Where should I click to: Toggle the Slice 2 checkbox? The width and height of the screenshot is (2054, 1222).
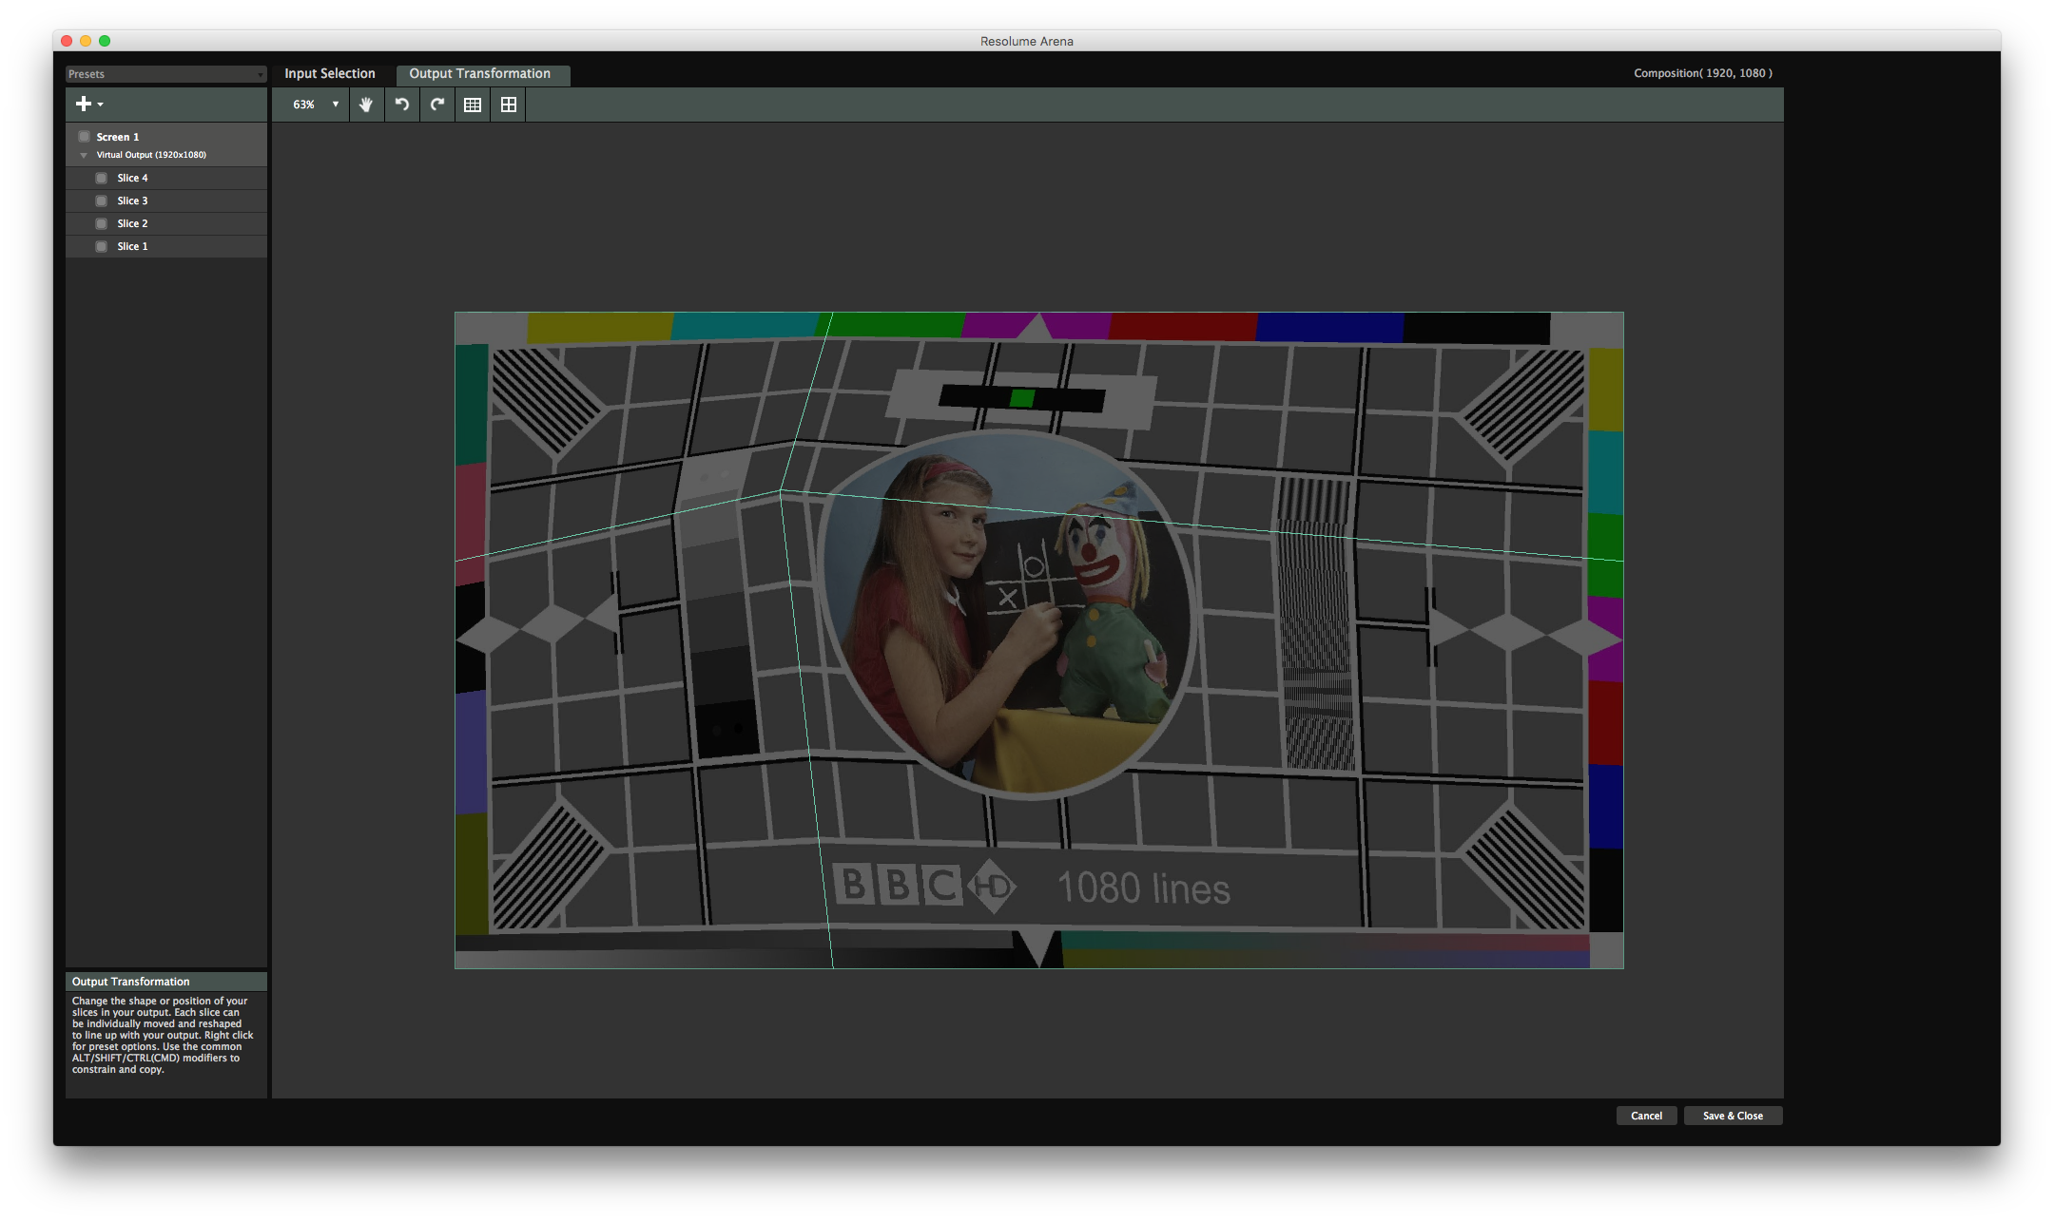tap(102, 223)
